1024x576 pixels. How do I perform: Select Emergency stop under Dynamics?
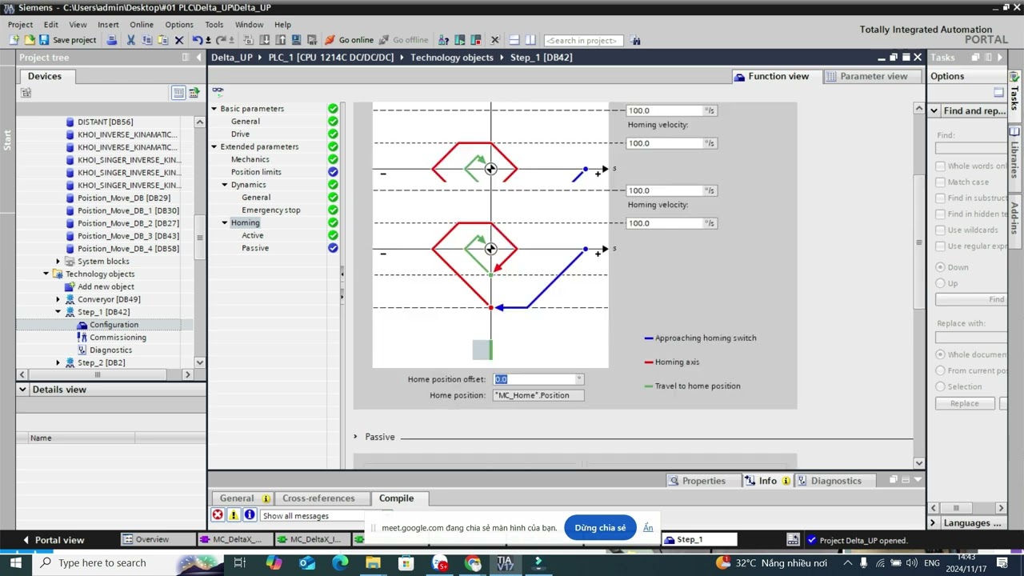pyautogui.click(x=271, y=210)
